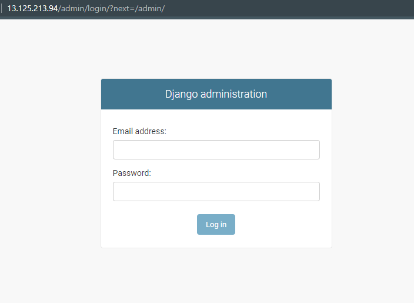Click the Email address input field
The image size is (414, 303).
click(216, 150)
